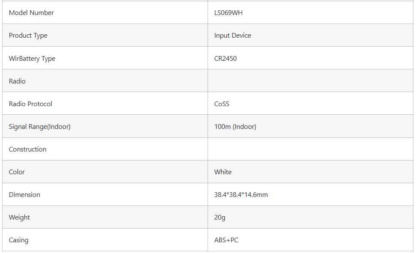Click the "Radio" section heading row

[17, 81]
